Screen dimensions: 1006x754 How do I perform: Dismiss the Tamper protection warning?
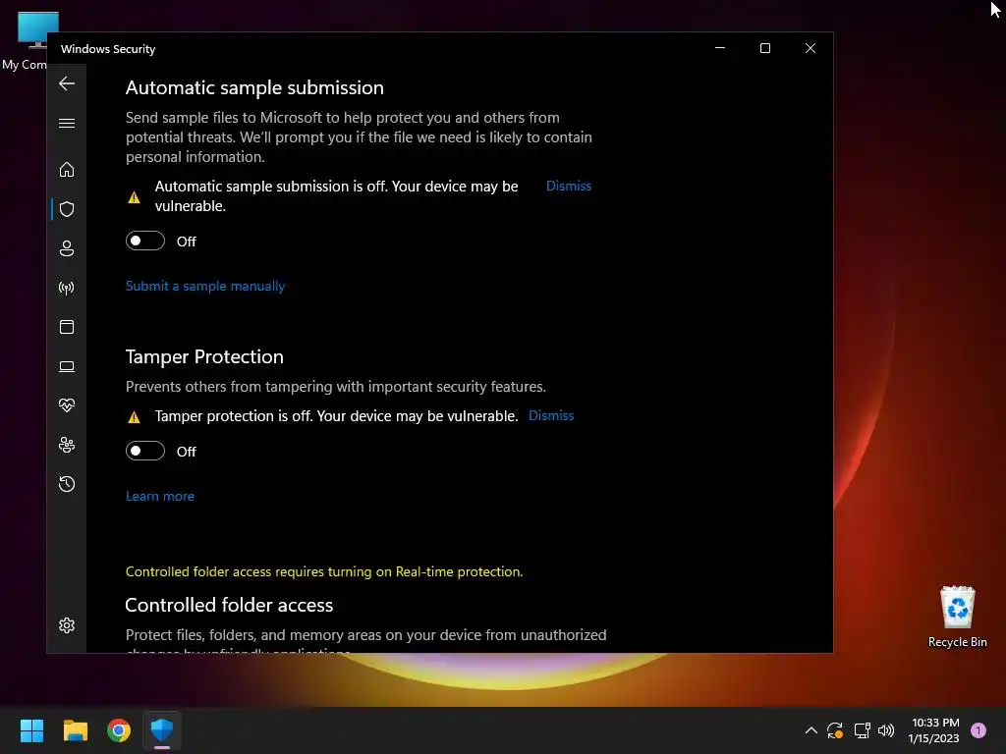(551, 415)
